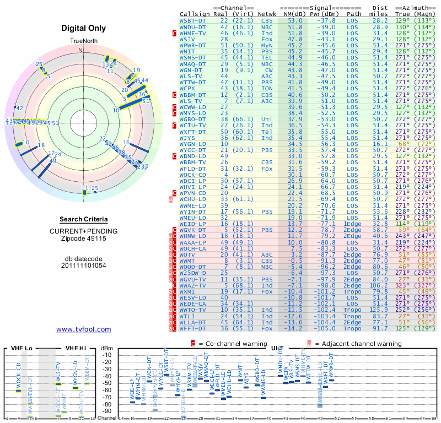This screenshot has width=441, height=423.
Task: Click the WLLA-DT callsign link
Action: click(x=192, y=322)
